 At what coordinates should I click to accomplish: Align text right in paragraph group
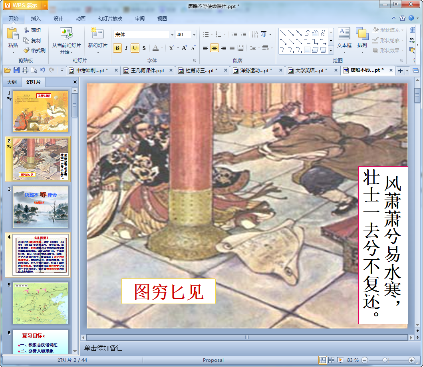[x=223, y=48]
